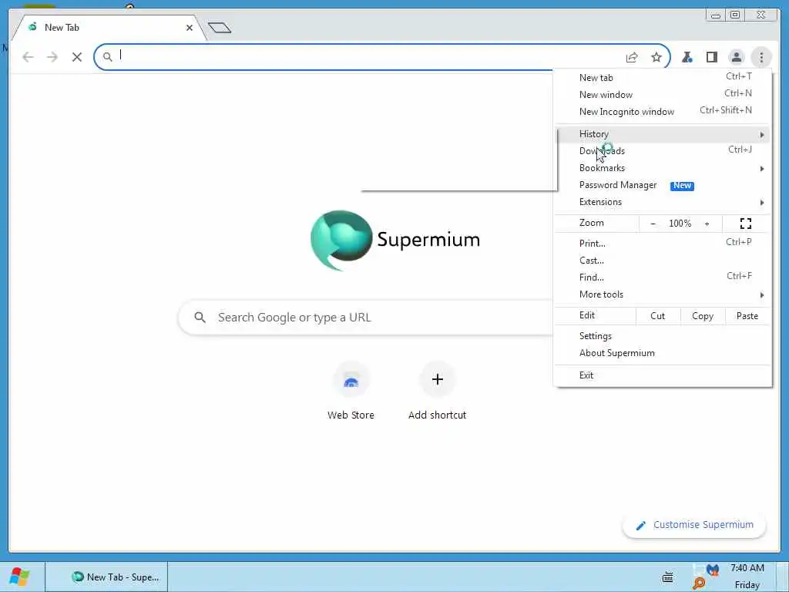Decrease zoom with the minus button

coord(653,224)
